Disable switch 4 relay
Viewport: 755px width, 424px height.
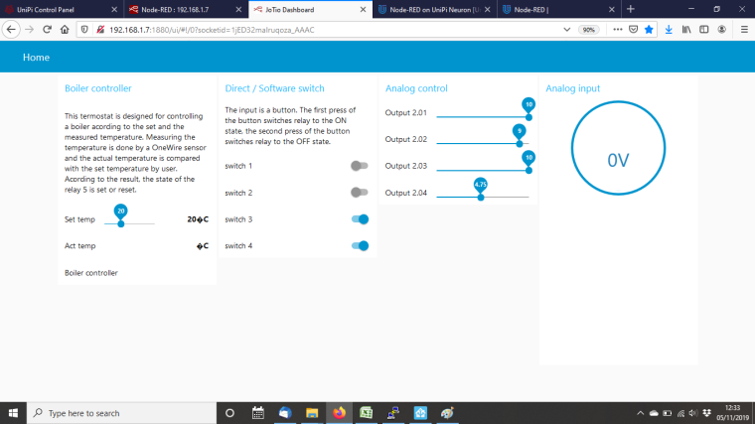coord(360,245)
